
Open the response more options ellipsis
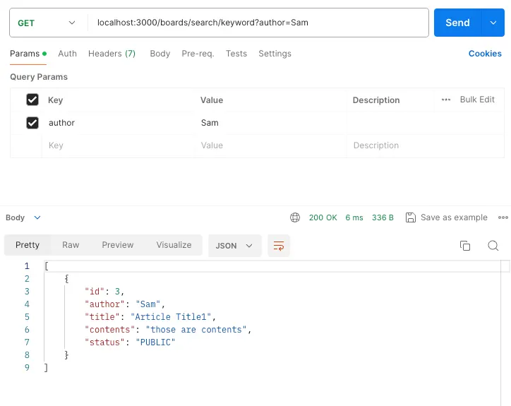[x=503, y=217]
